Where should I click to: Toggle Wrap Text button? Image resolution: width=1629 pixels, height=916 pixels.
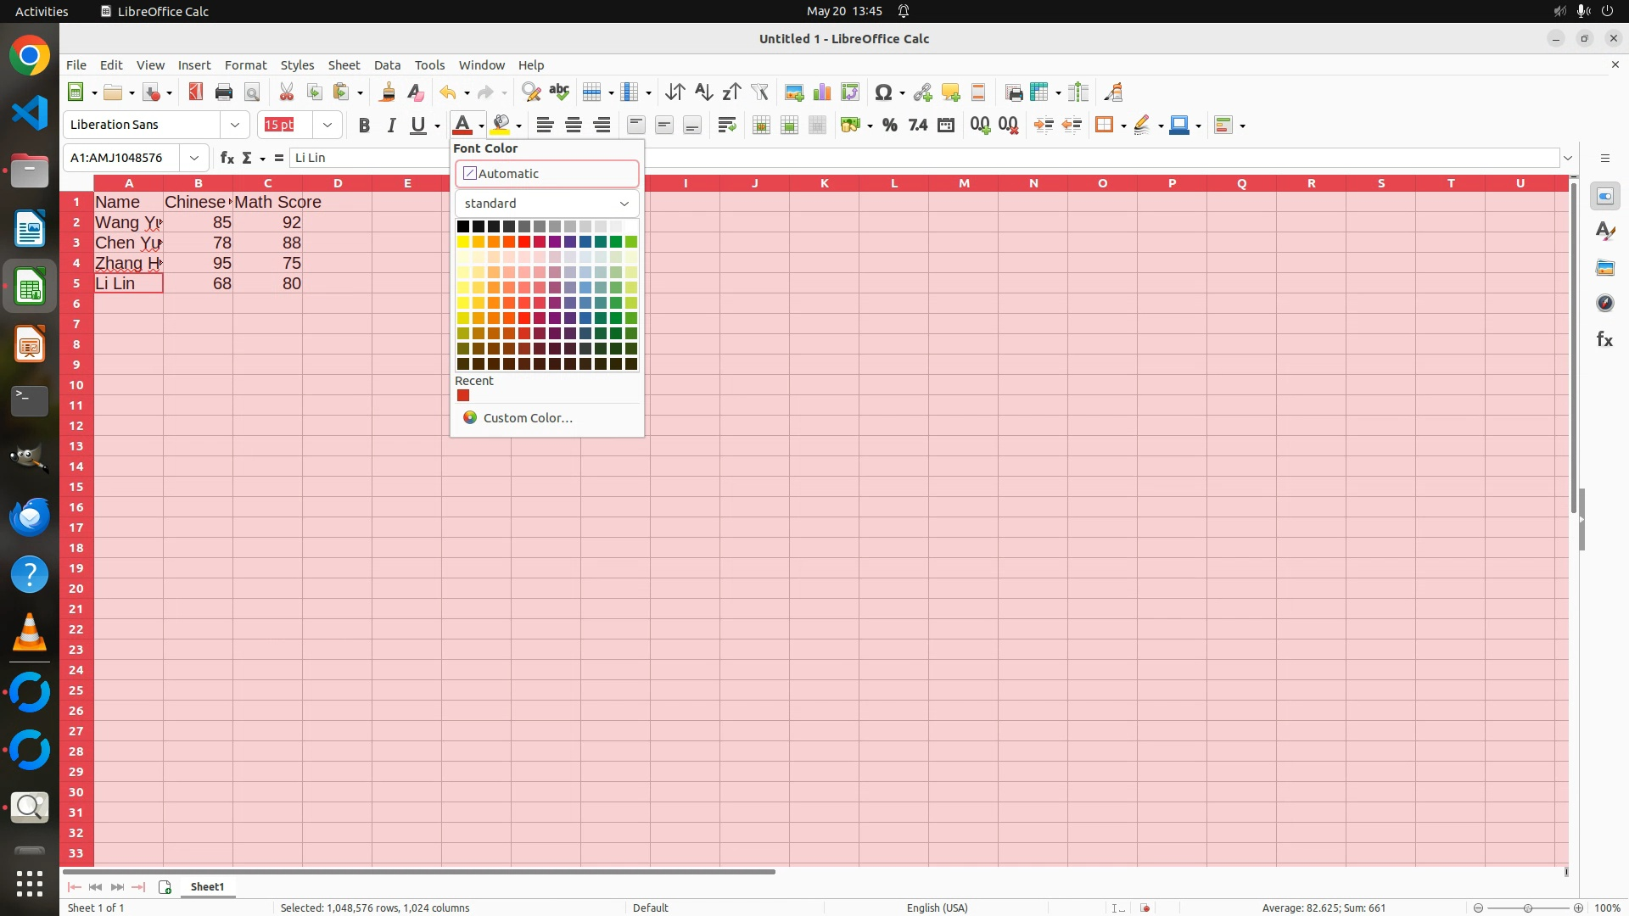click(726, 126)
